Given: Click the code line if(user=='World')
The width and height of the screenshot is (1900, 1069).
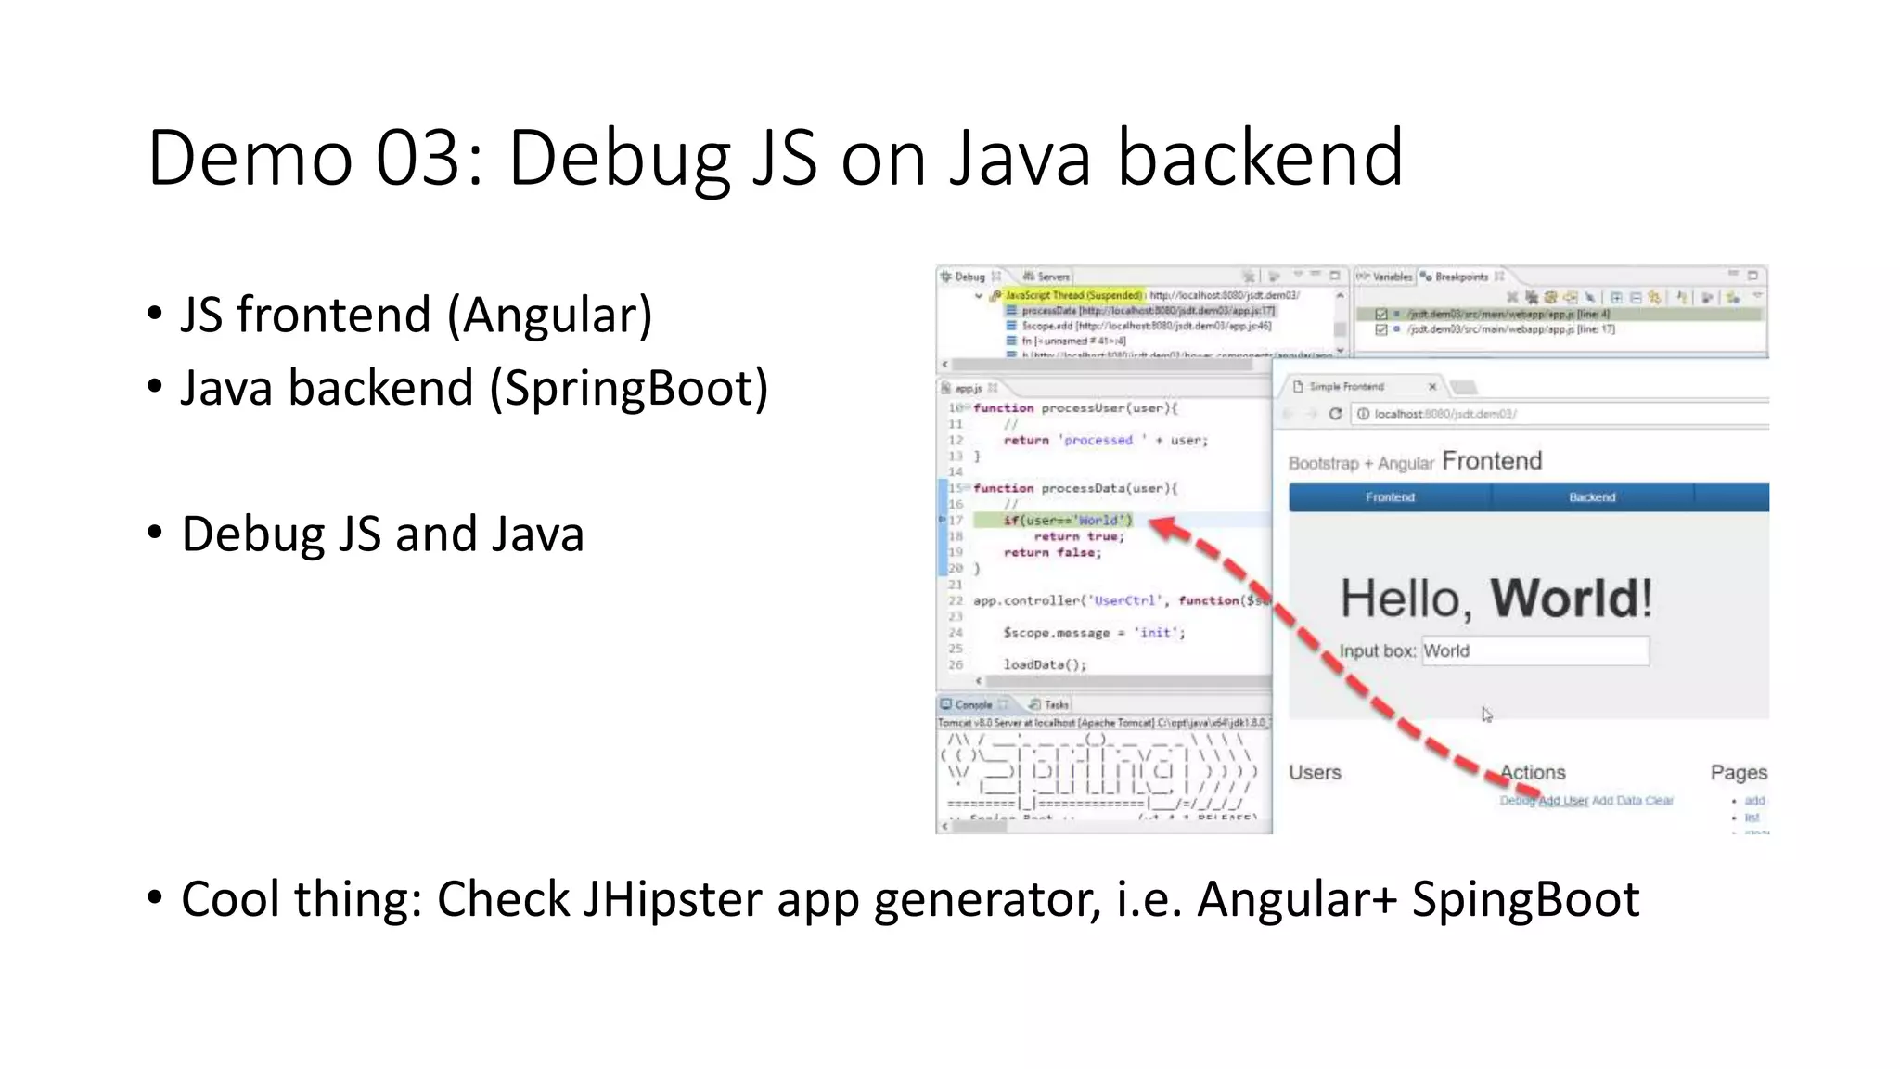Looking at the screenshot, I should click(1067, 521).
